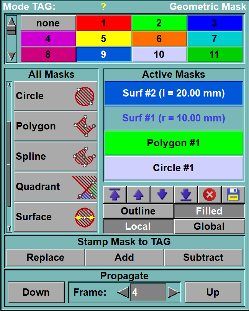Propagate mask Down

pyautogui.click(x=36, y=292)
